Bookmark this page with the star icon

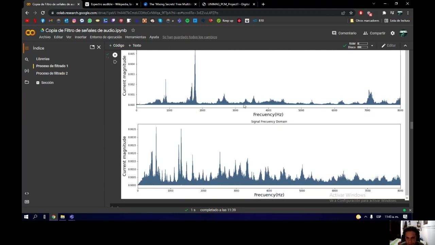tap(351, 13)
